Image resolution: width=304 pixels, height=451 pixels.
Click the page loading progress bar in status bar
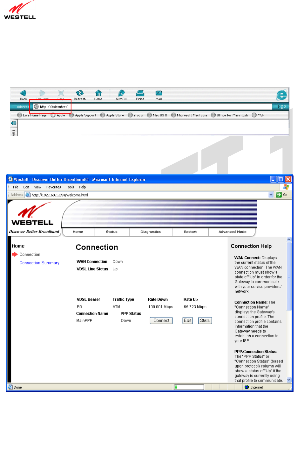tap(189, 387)
